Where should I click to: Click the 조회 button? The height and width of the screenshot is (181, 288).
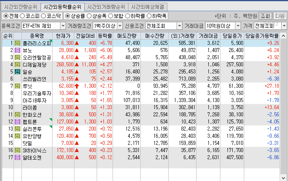pos(265,16)
